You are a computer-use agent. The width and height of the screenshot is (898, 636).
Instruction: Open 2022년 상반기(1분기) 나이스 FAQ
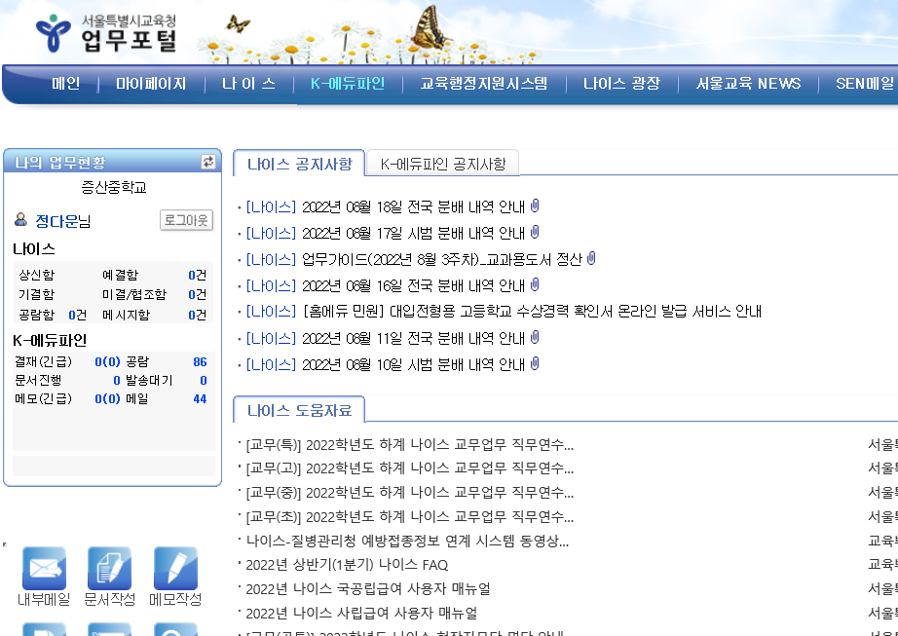point(347,565)
